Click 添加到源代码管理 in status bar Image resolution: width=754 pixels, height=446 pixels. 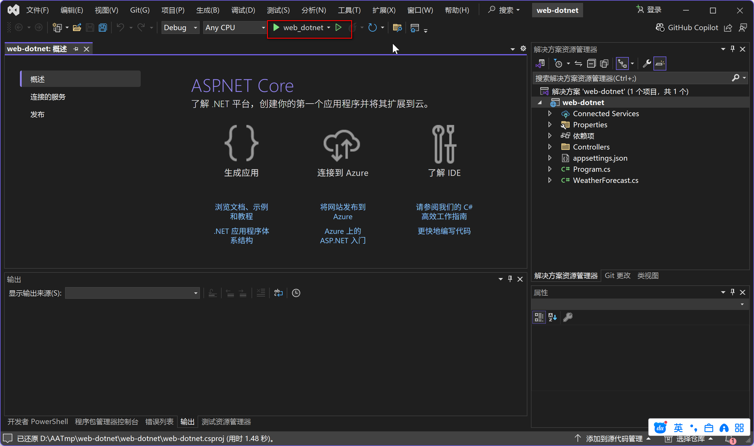(614, 438)
